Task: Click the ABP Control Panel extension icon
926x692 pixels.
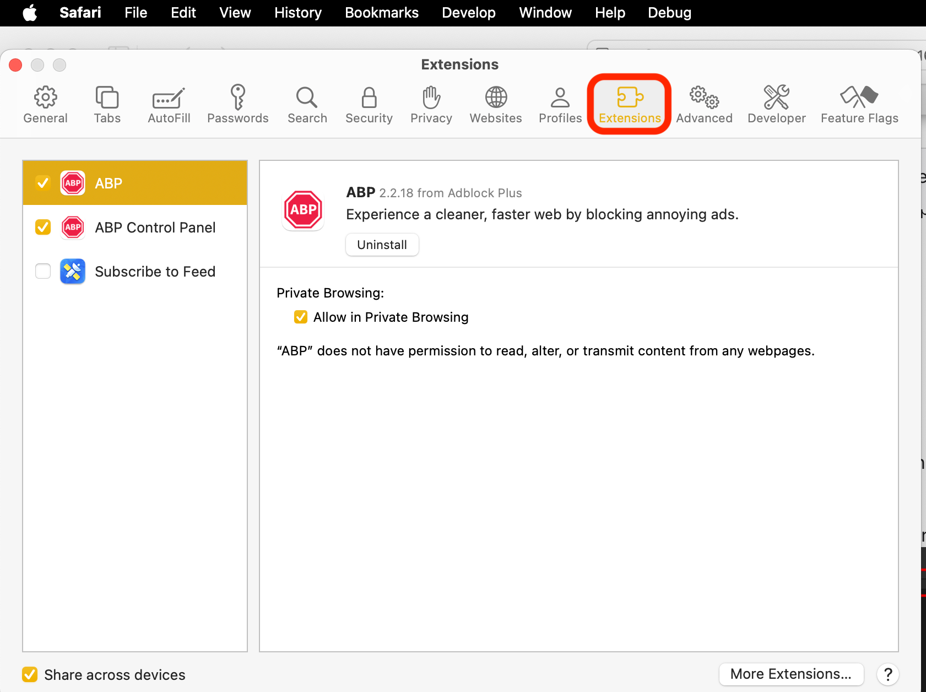Action: click(x=73, y=227)
